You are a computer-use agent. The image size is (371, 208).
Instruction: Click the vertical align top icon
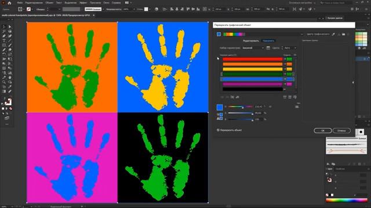tap(188, 9)
